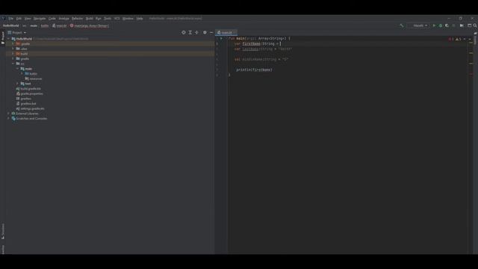Viewport: 478px width, 269px height.
Task: Collapse the main source folder arrow
Action: tap(17, 69)
